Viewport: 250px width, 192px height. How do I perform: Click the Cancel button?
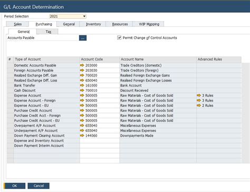click(39, 186)
